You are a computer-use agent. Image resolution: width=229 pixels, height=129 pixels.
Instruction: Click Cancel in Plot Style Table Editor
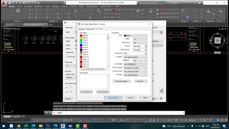(130, 98)
